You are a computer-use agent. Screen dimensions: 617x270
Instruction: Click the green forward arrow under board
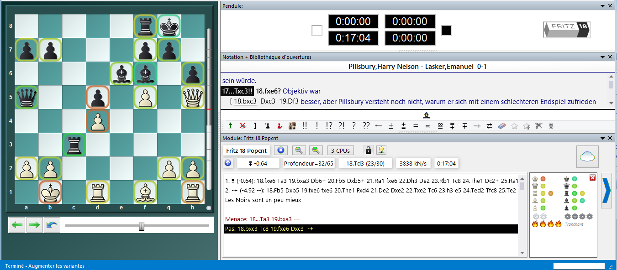click(x=35, y=225)
